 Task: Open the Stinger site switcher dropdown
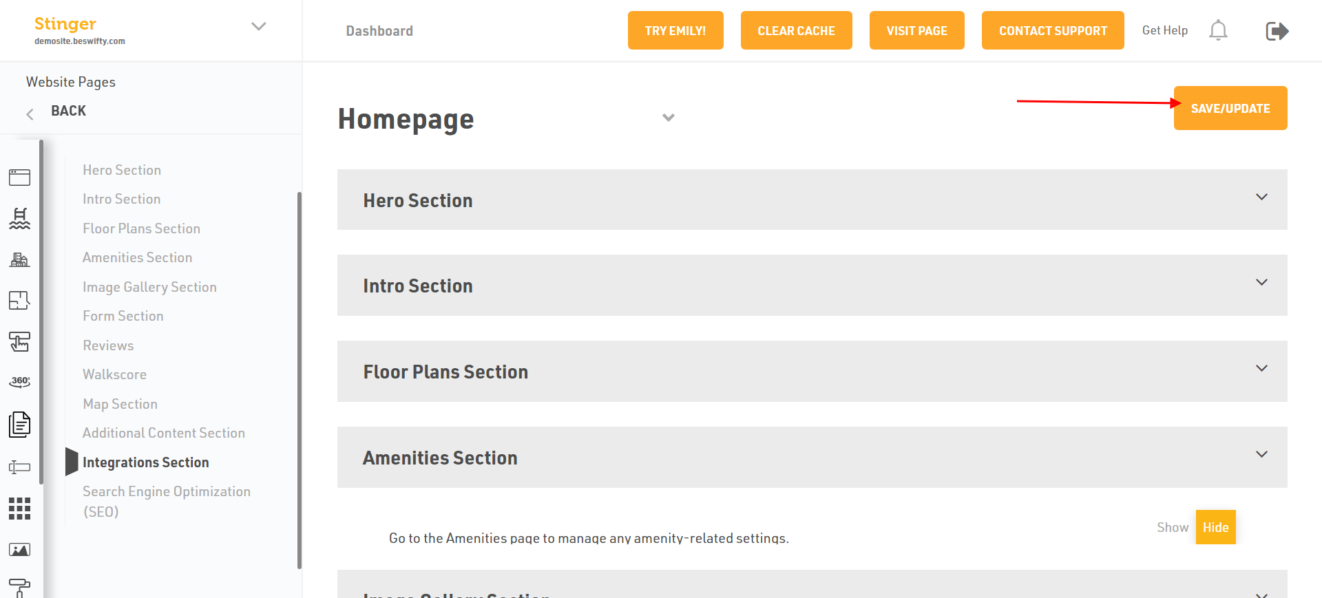[x=258, y=27]
